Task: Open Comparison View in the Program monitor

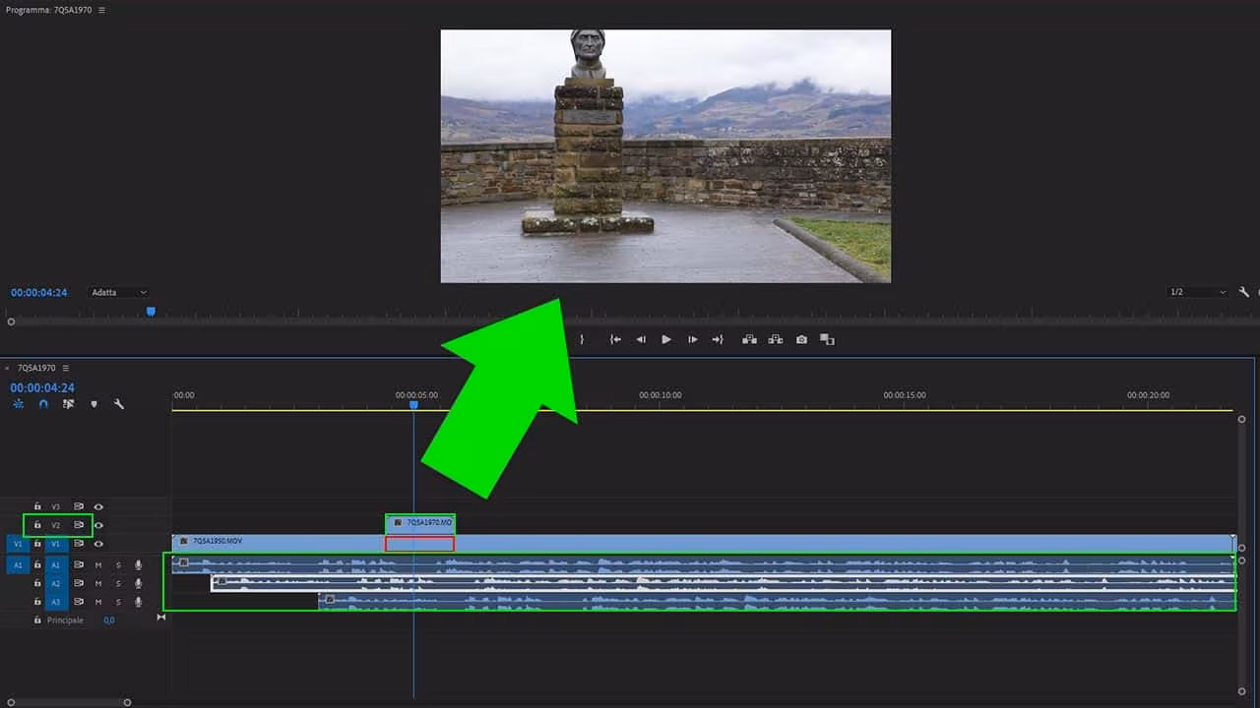Action: [x=827, y=339]
